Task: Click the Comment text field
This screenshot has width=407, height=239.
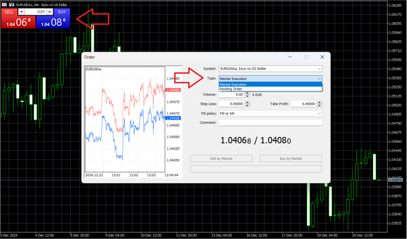Action: click(270, 123)
